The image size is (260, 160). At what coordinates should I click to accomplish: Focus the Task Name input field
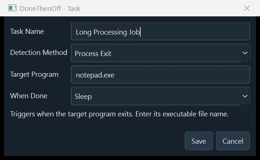point(160,31)
